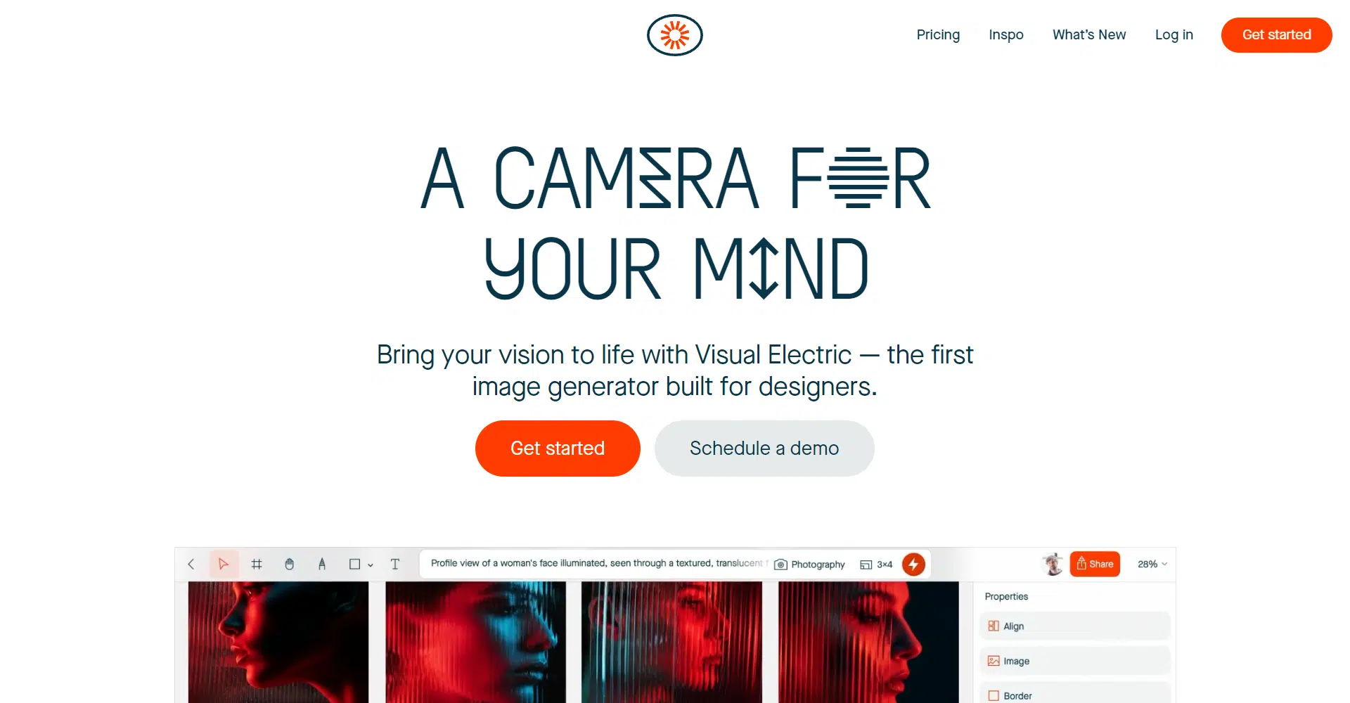1350x703 pixels.
Task: Click the orange Share button
Action: coord(1095,564)
